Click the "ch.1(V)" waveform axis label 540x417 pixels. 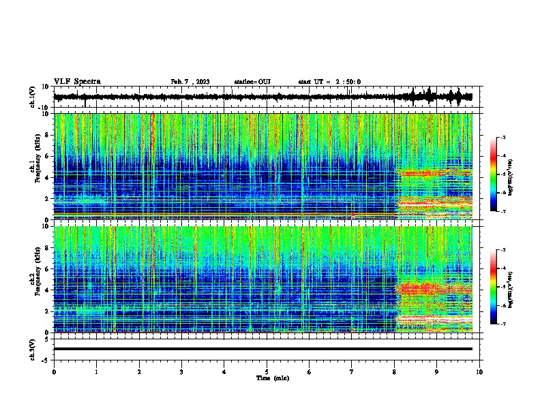(32, 97)
